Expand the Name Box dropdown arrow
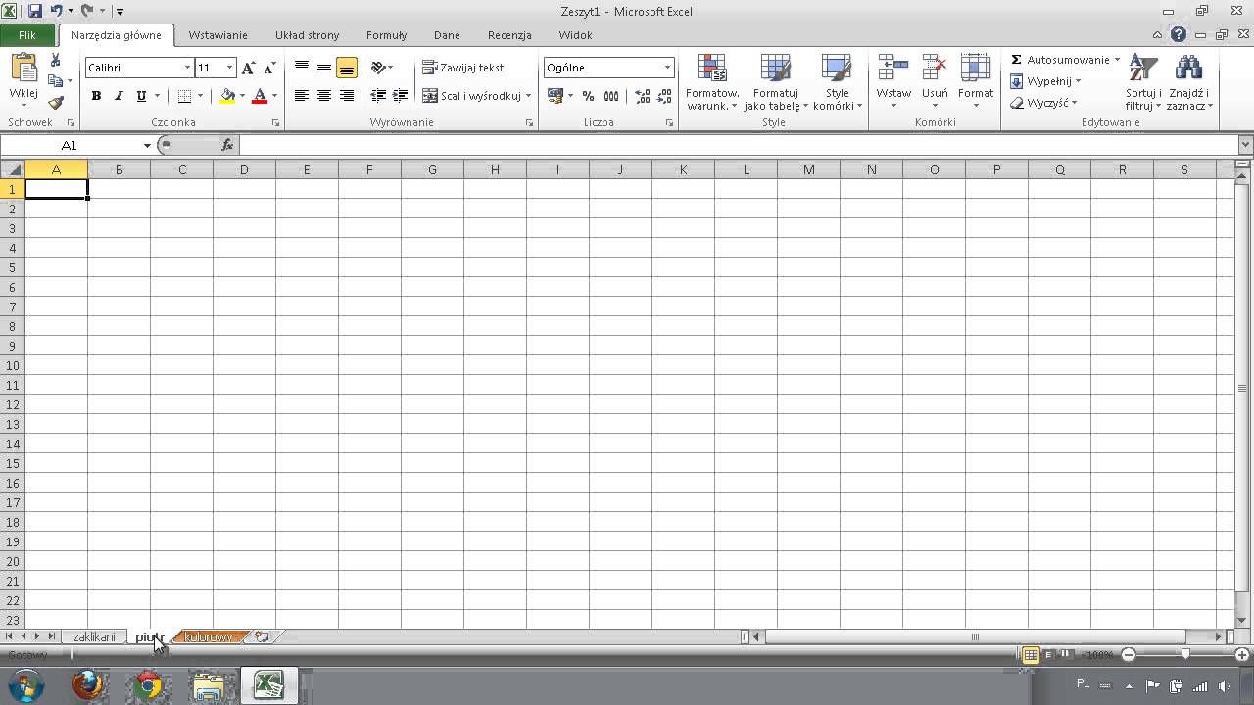This screenshot has width=1254, height=705. point(147,145)
